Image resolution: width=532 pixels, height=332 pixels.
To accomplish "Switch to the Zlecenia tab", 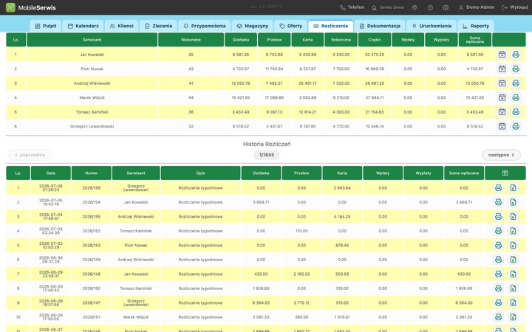I will click(x=158, y=26).
